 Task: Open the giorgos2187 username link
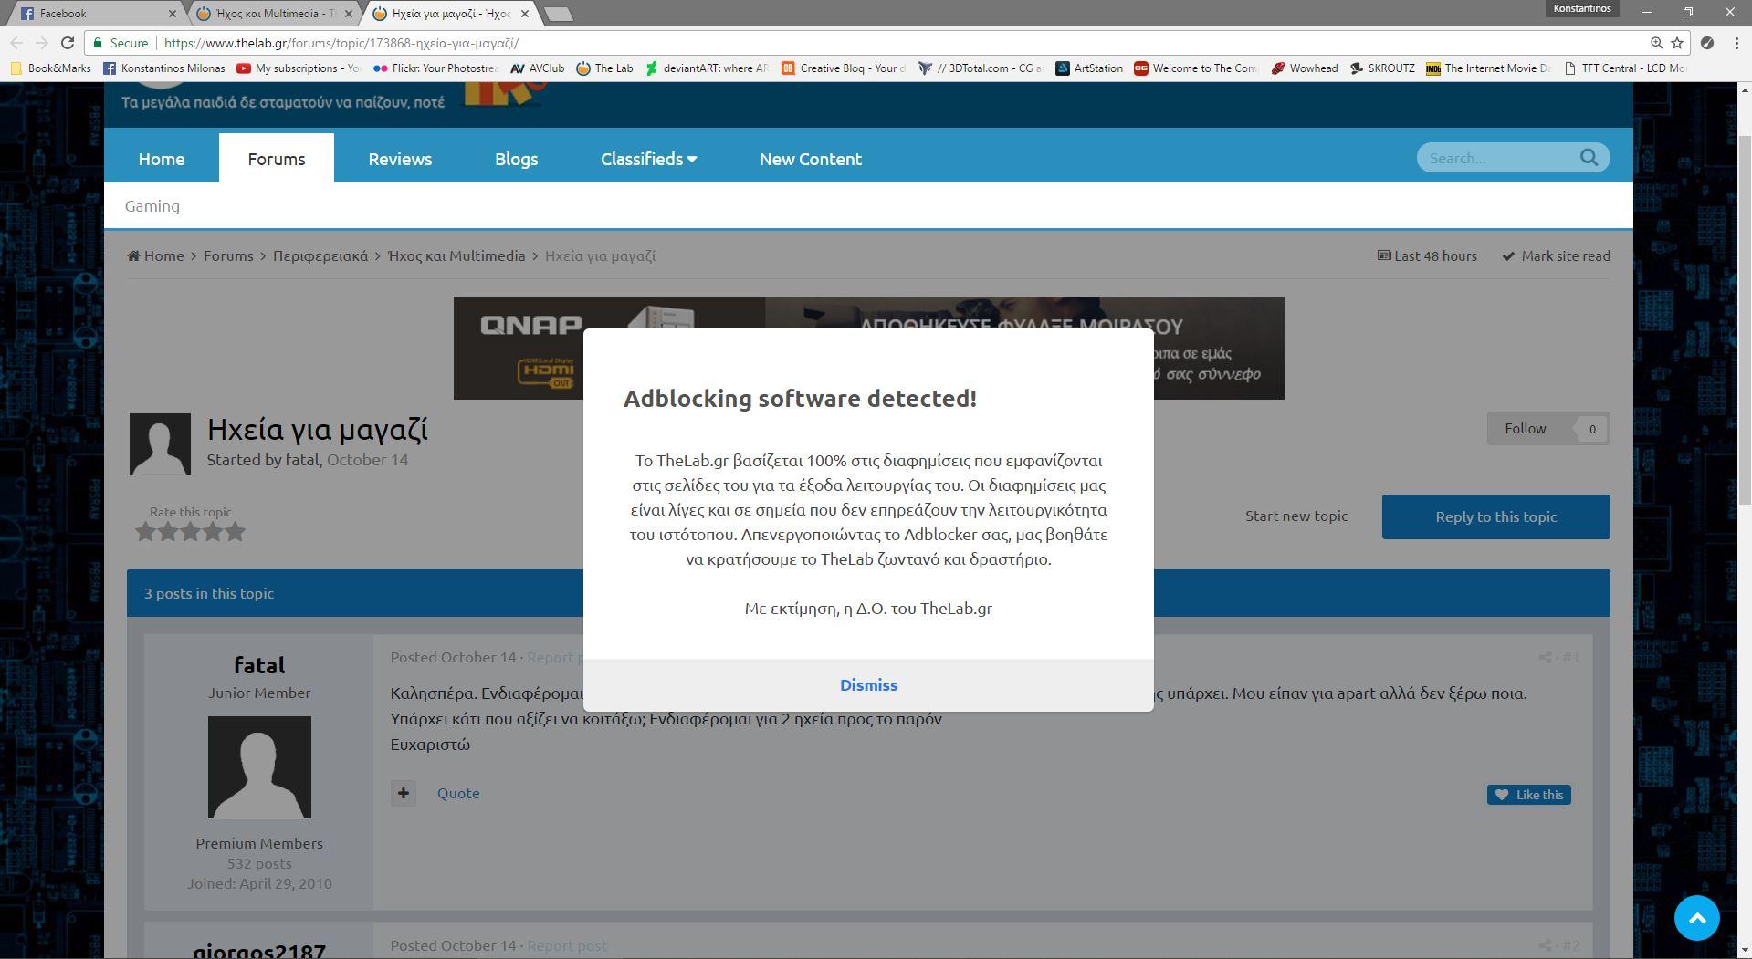[x=259, y=952]
